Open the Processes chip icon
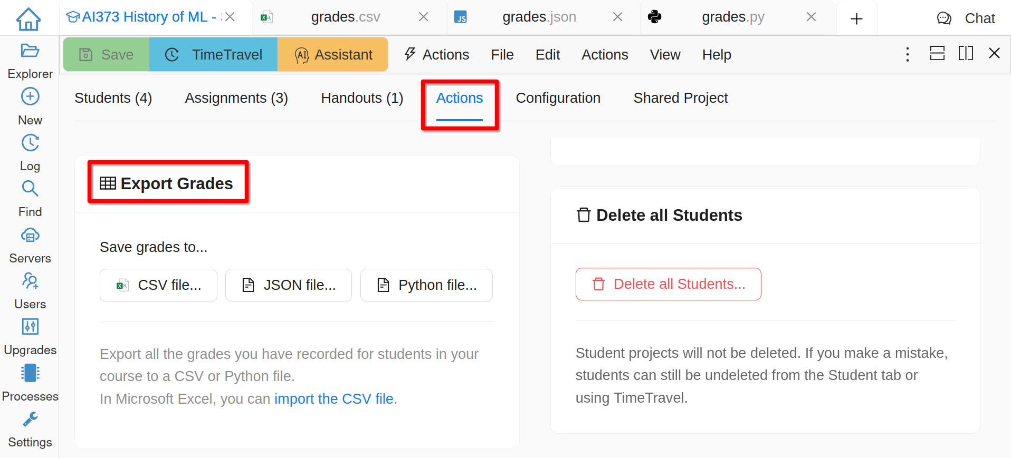The width and height of the screenshot is (1011, 458). click(x=30, y=373)
